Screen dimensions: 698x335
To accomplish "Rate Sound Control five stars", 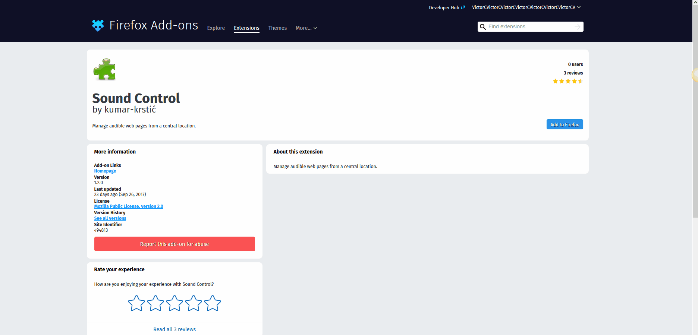I will tap(213, 303).
